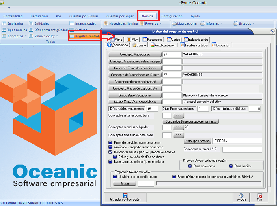Switch to Cuentas por Cobrar tab
Viewport: 277px width, 206px height.
click(x=84, y=16)
